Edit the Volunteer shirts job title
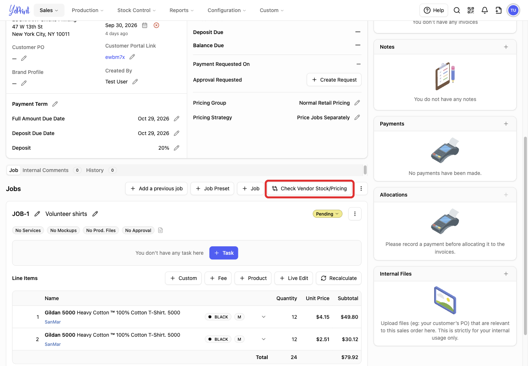528x366 pixels. 95,214
